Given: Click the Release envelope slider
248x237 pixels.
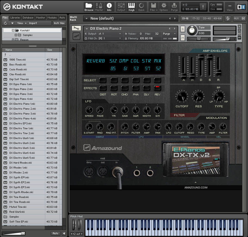Looking at the screenshot, I should (218, 72).
